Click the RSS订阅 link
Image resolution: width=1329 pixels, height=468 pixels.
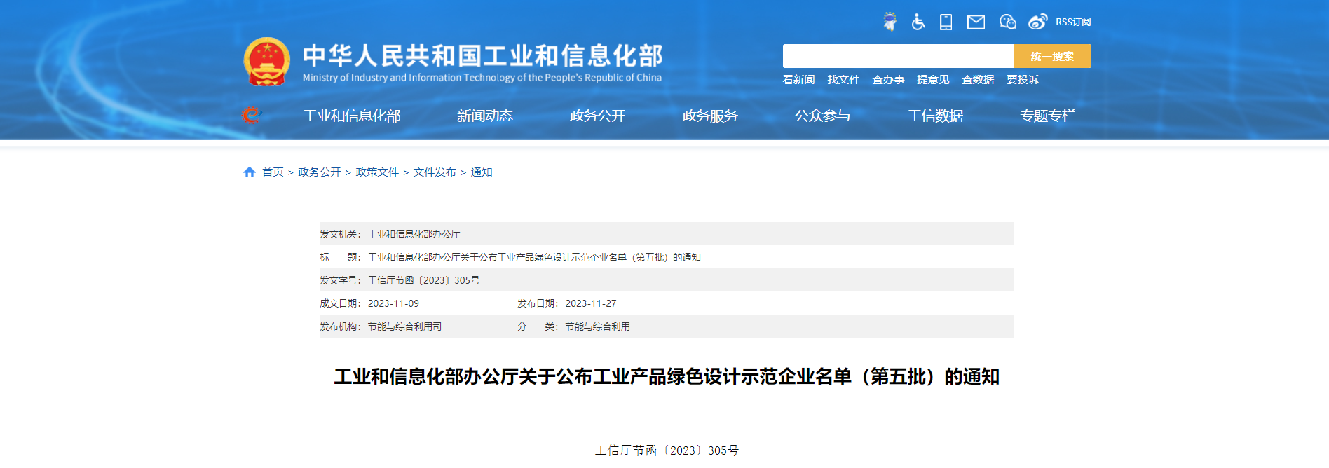tap(1073, 22)
